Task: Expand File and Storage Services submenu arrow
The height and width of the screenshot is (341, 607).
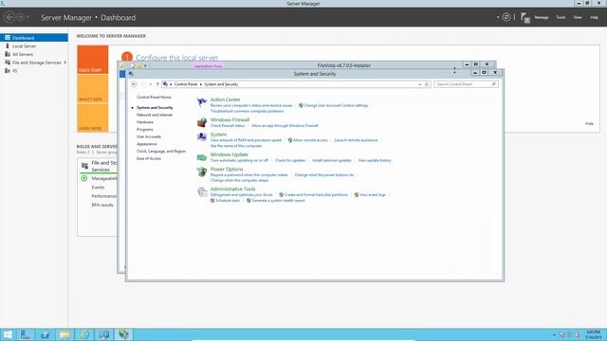Action: tap(65, 63)
